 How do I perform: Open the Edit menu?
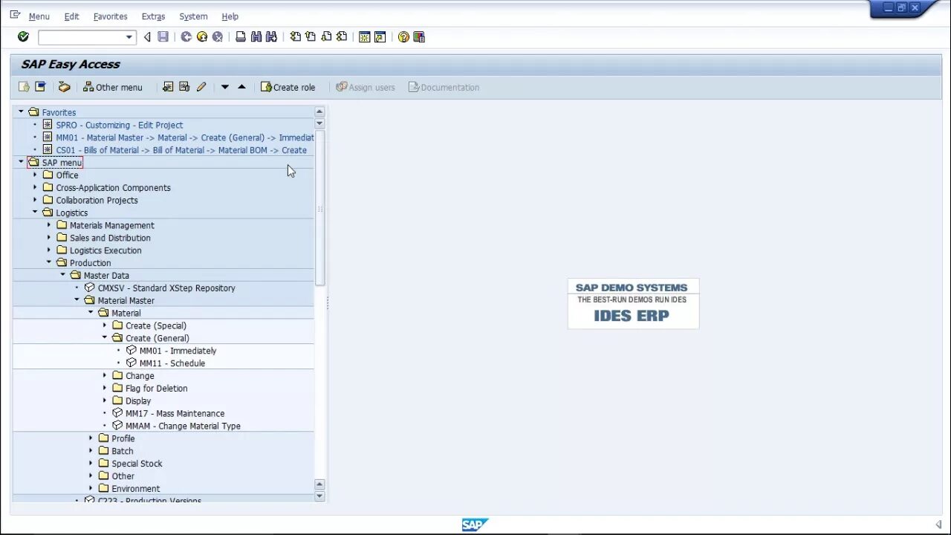pos(71,16)
